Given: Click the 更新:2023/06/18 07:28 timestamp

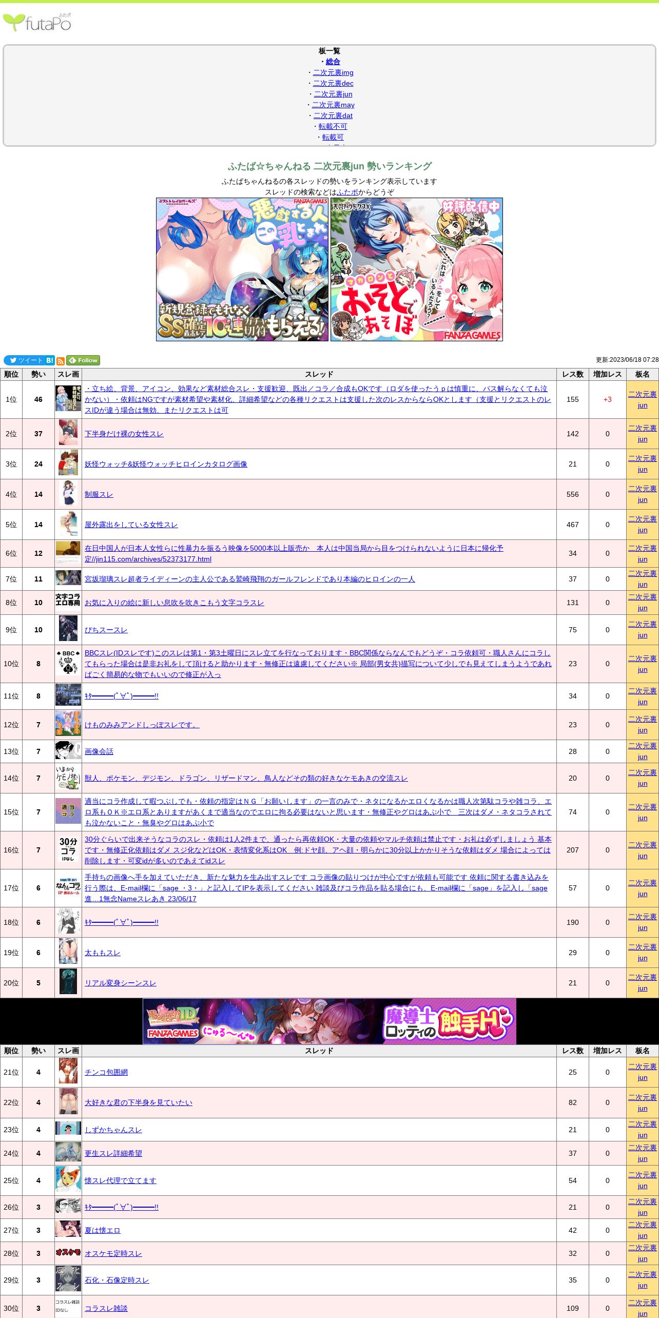Looking at the screenshot, I should point(627,360).
